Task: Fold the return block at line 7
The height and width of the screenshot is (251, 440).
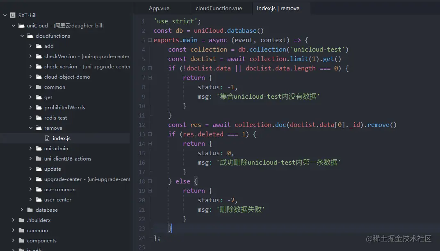Action: click(150, 78)
